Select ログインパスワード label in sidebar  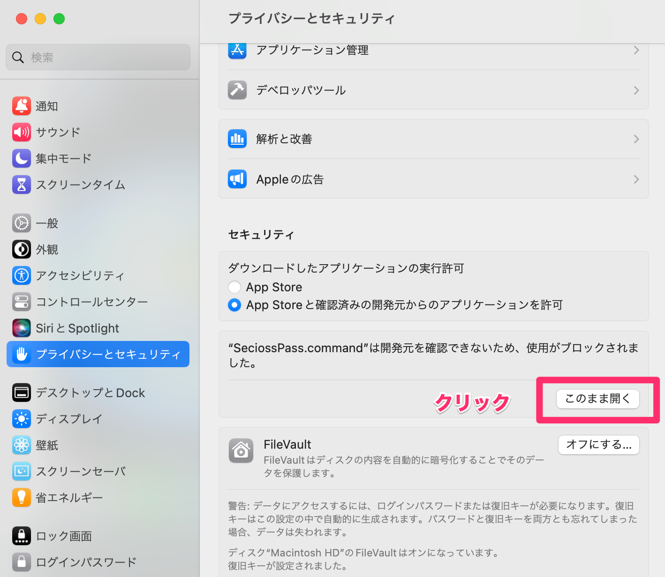coord(86,562)
